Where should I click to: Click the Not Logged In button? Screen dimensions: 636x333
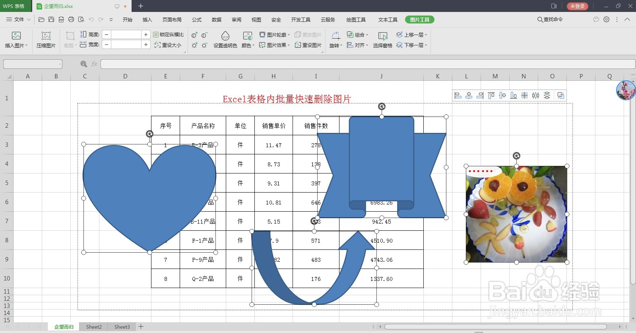pos(577,6)
